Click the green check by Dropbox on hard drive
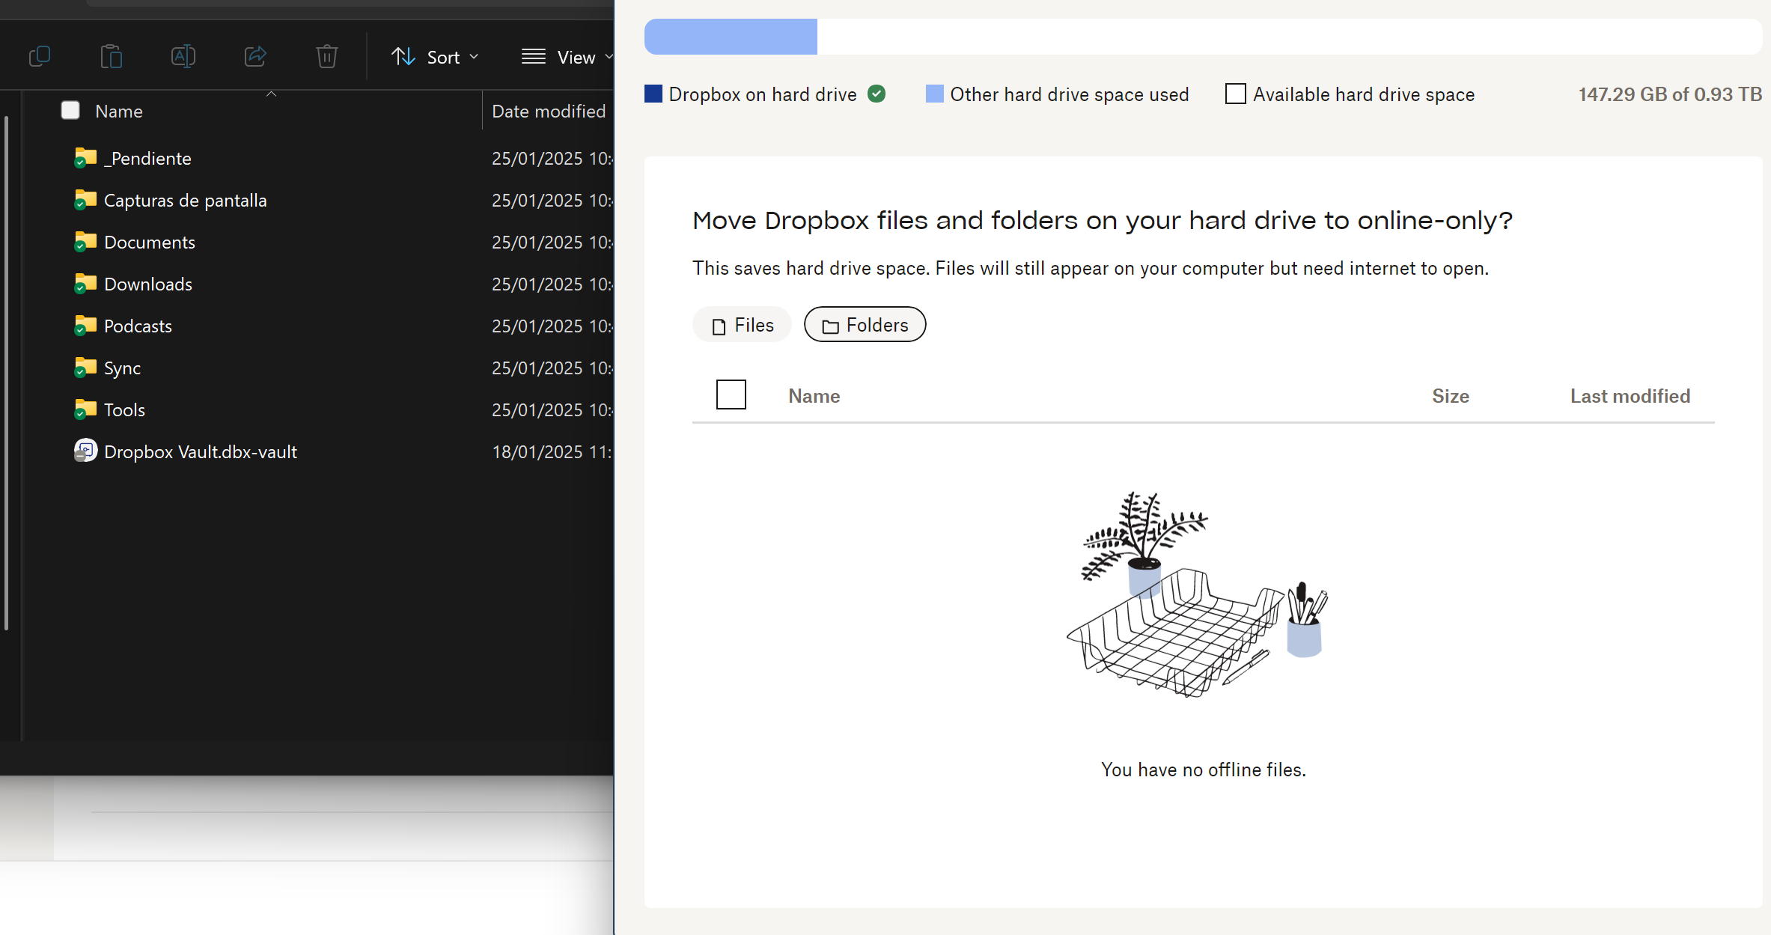This screenshot has height=935, width=1771. [877, 94]
